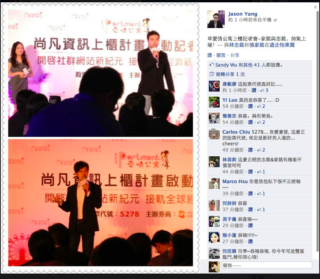Click the Jason Yang name link

click(243, 14)
